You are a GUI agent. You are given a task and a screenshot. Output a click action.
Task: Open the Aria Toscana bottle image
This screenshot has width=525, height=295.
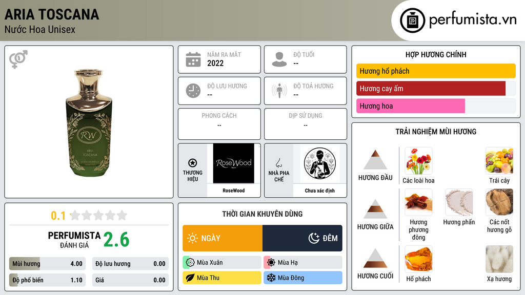pos(89,122)
